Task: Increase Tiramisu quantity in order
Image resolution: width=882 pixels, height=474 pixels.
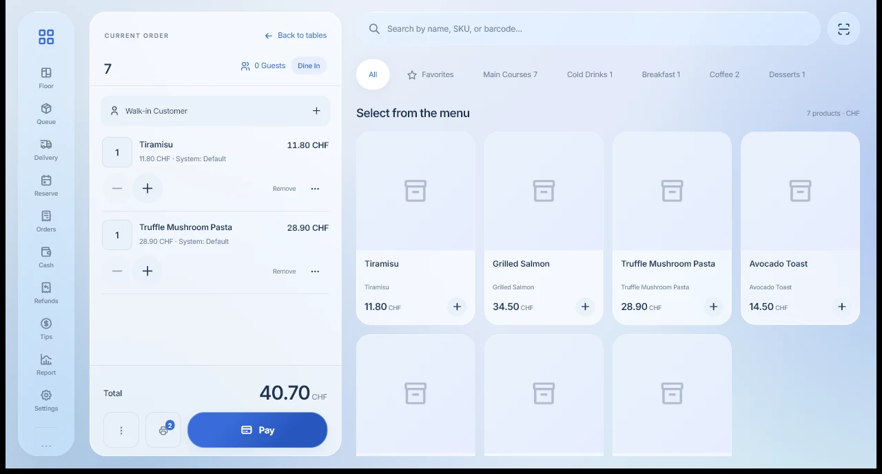Action: [x=147, y=189]
